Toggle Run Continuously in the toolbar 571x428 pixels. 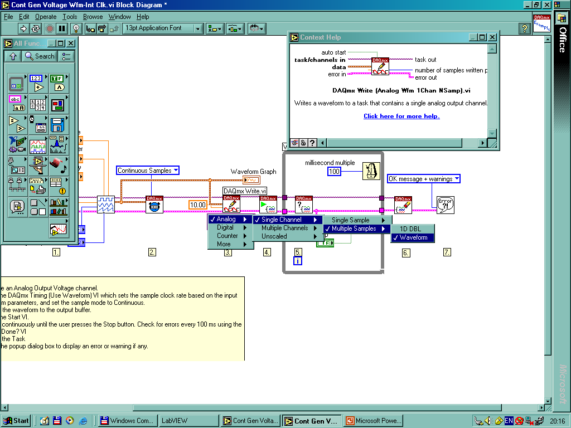point(36,28)
